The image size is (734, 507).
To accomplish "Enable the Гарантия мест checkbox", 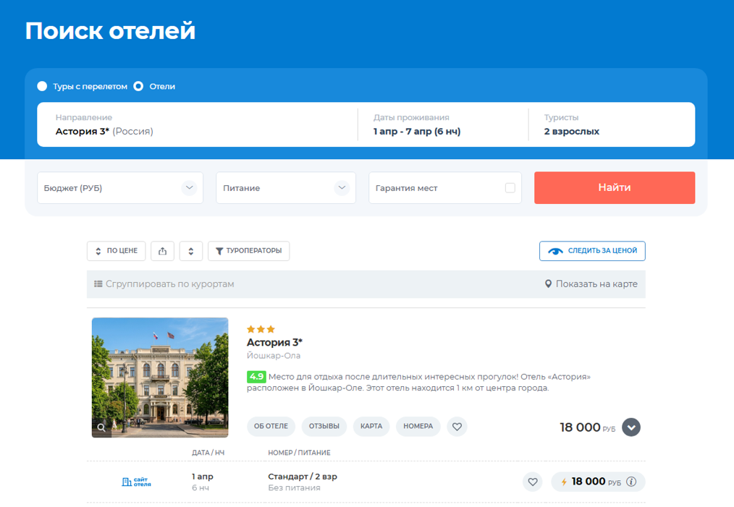I will pyautogui.click(x=510, y=187).
